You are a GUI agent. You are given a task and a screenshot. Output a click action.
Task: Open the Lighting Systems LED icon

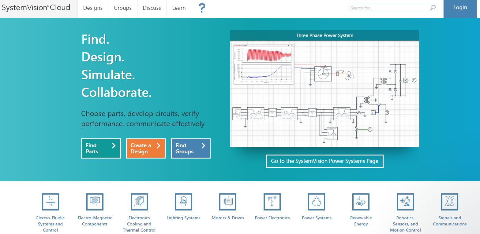coord(184,202)
